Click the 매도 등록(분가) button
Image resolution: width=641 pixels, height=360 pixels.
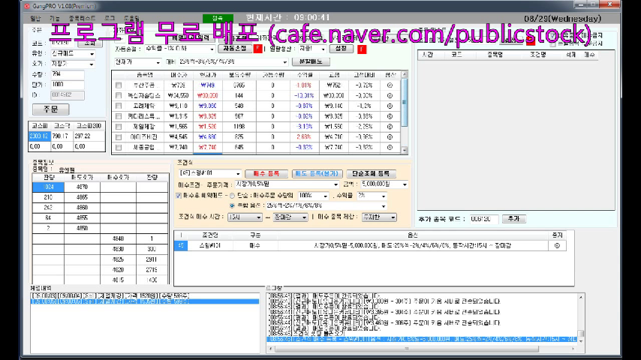(317, 174)
